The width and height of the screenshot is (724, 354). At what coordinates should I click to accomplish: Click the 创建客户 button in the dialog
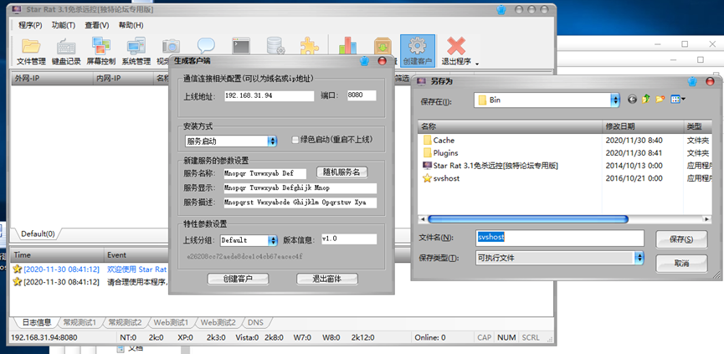(x=238, y=279)
